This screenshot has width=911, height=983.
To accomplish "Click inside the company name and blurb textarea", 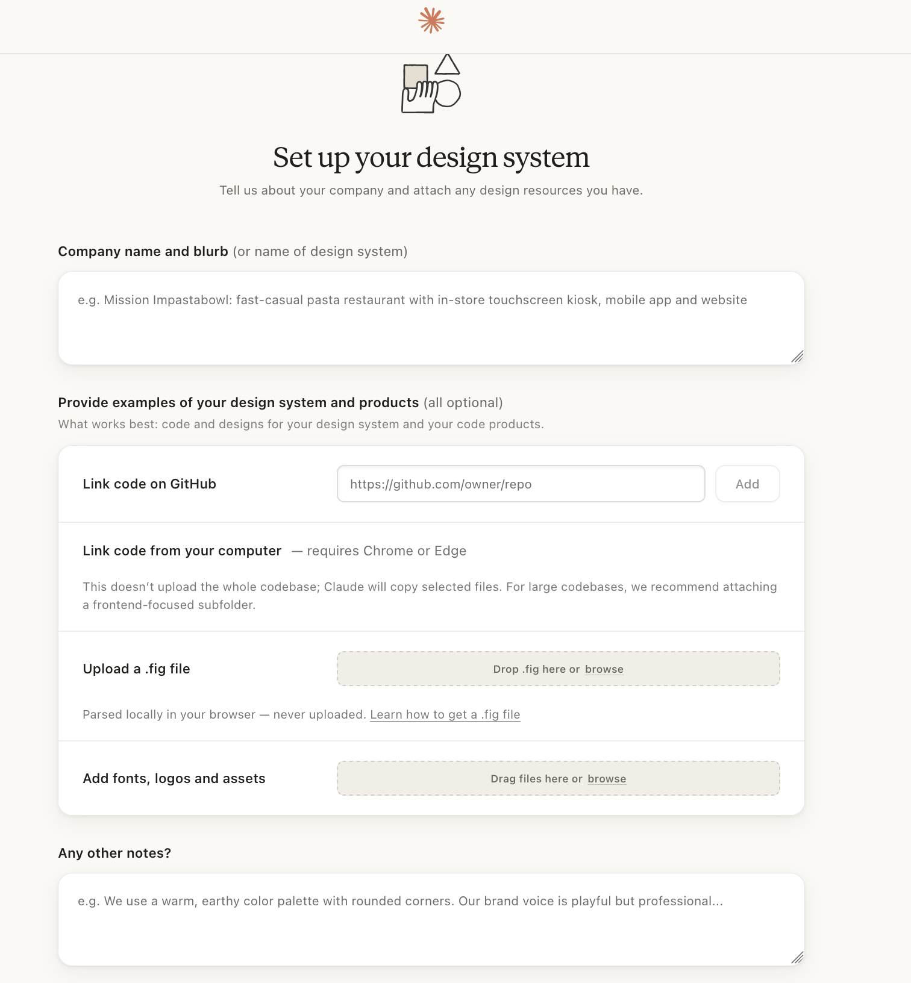I will tap(431, 316).
